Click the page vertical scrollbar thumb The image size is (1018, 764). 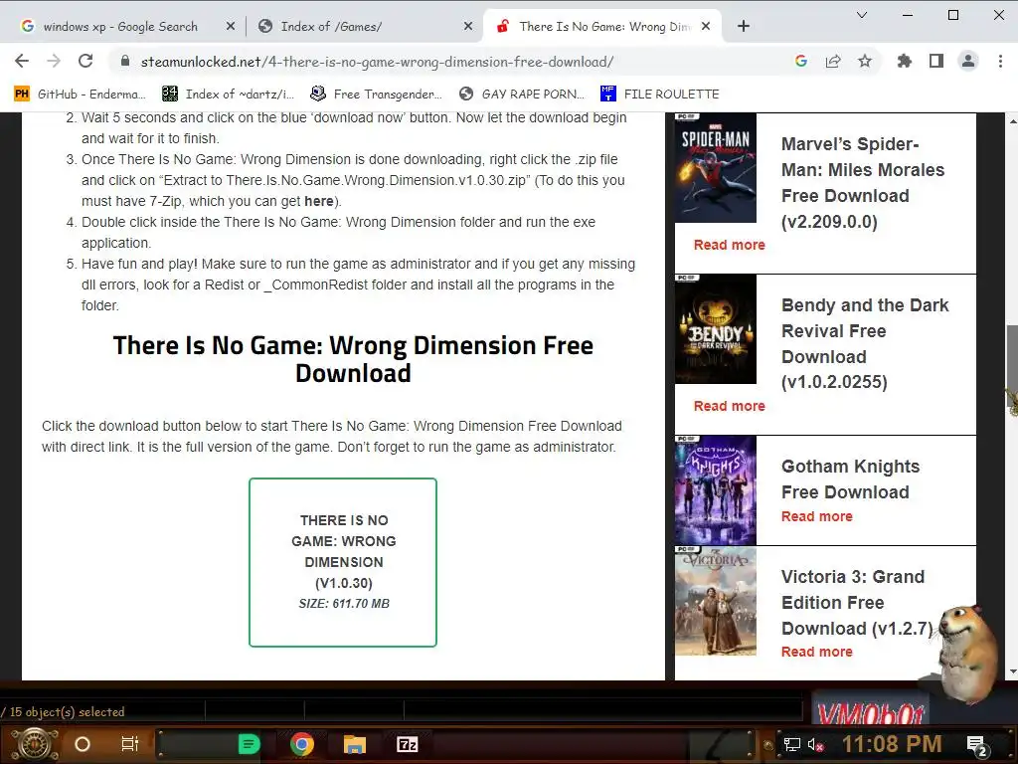click(1012, 367)
